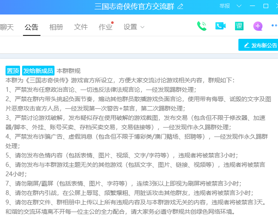Edit group name using pencil icon
This screenshot has width=278, height=218.
point(181,6)
